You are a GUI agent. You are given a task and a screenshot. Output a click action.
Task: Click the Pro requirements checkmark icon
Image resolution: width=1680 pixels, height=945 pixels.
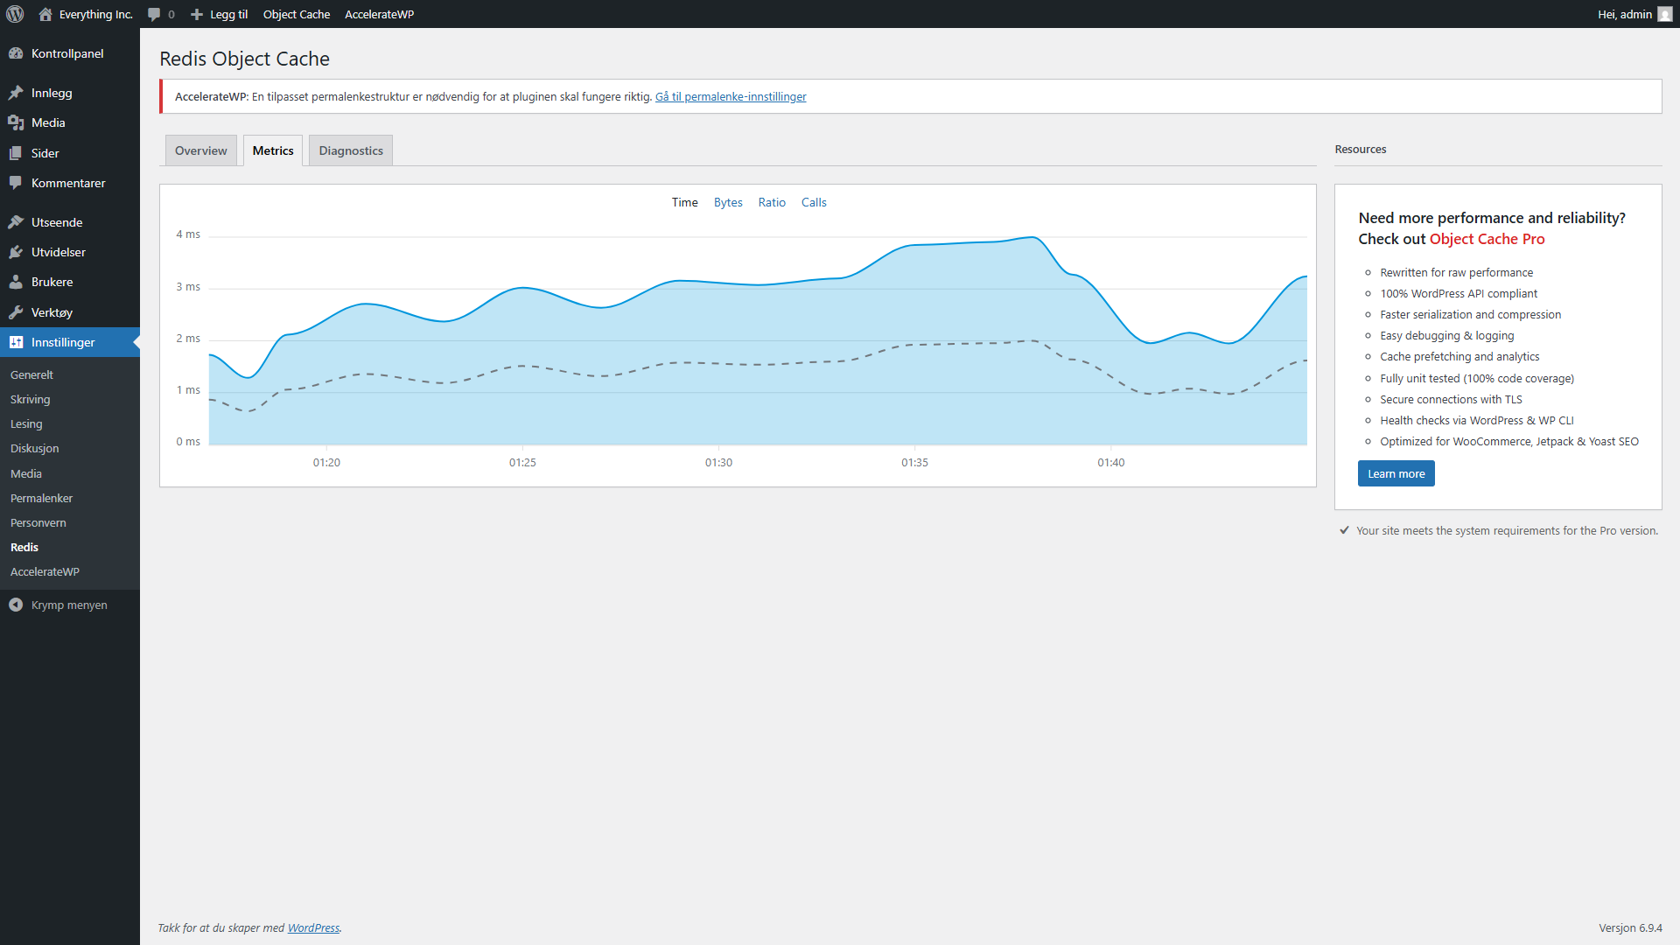pyautogui.click(x=1344, y=530)
